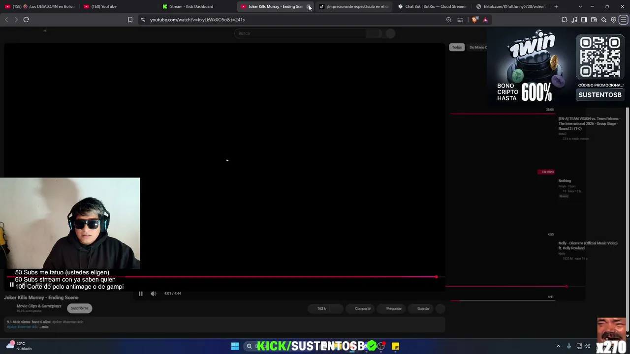Image resolution: width=630 pixels, height=354 pixels.
Task: Switch to the tiktok.com full.funny5728 tab
Action: click(512, 6)
